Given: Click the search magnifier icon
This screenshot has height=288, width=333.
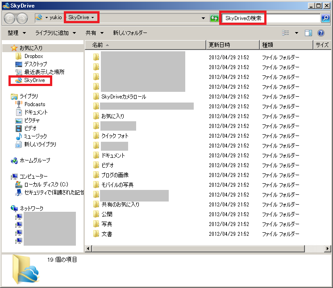Looking at the screenshot, I should click(326, 18).
